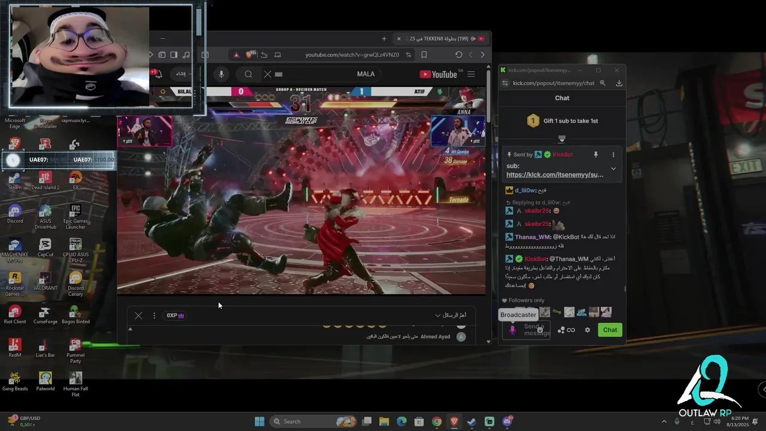The height and width of the screenshot is (431, 766).
Task: Click the YouTube search magnifier icon
Action: coord(248,74)
